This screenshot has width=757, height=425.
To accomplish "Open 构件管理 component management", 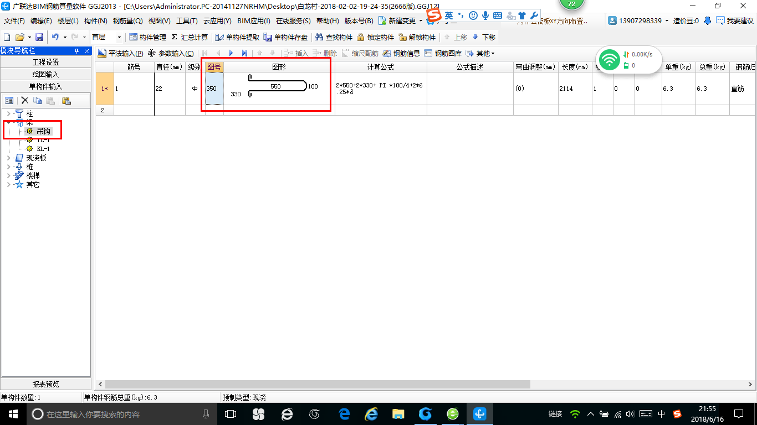I will tap(147, 37).
